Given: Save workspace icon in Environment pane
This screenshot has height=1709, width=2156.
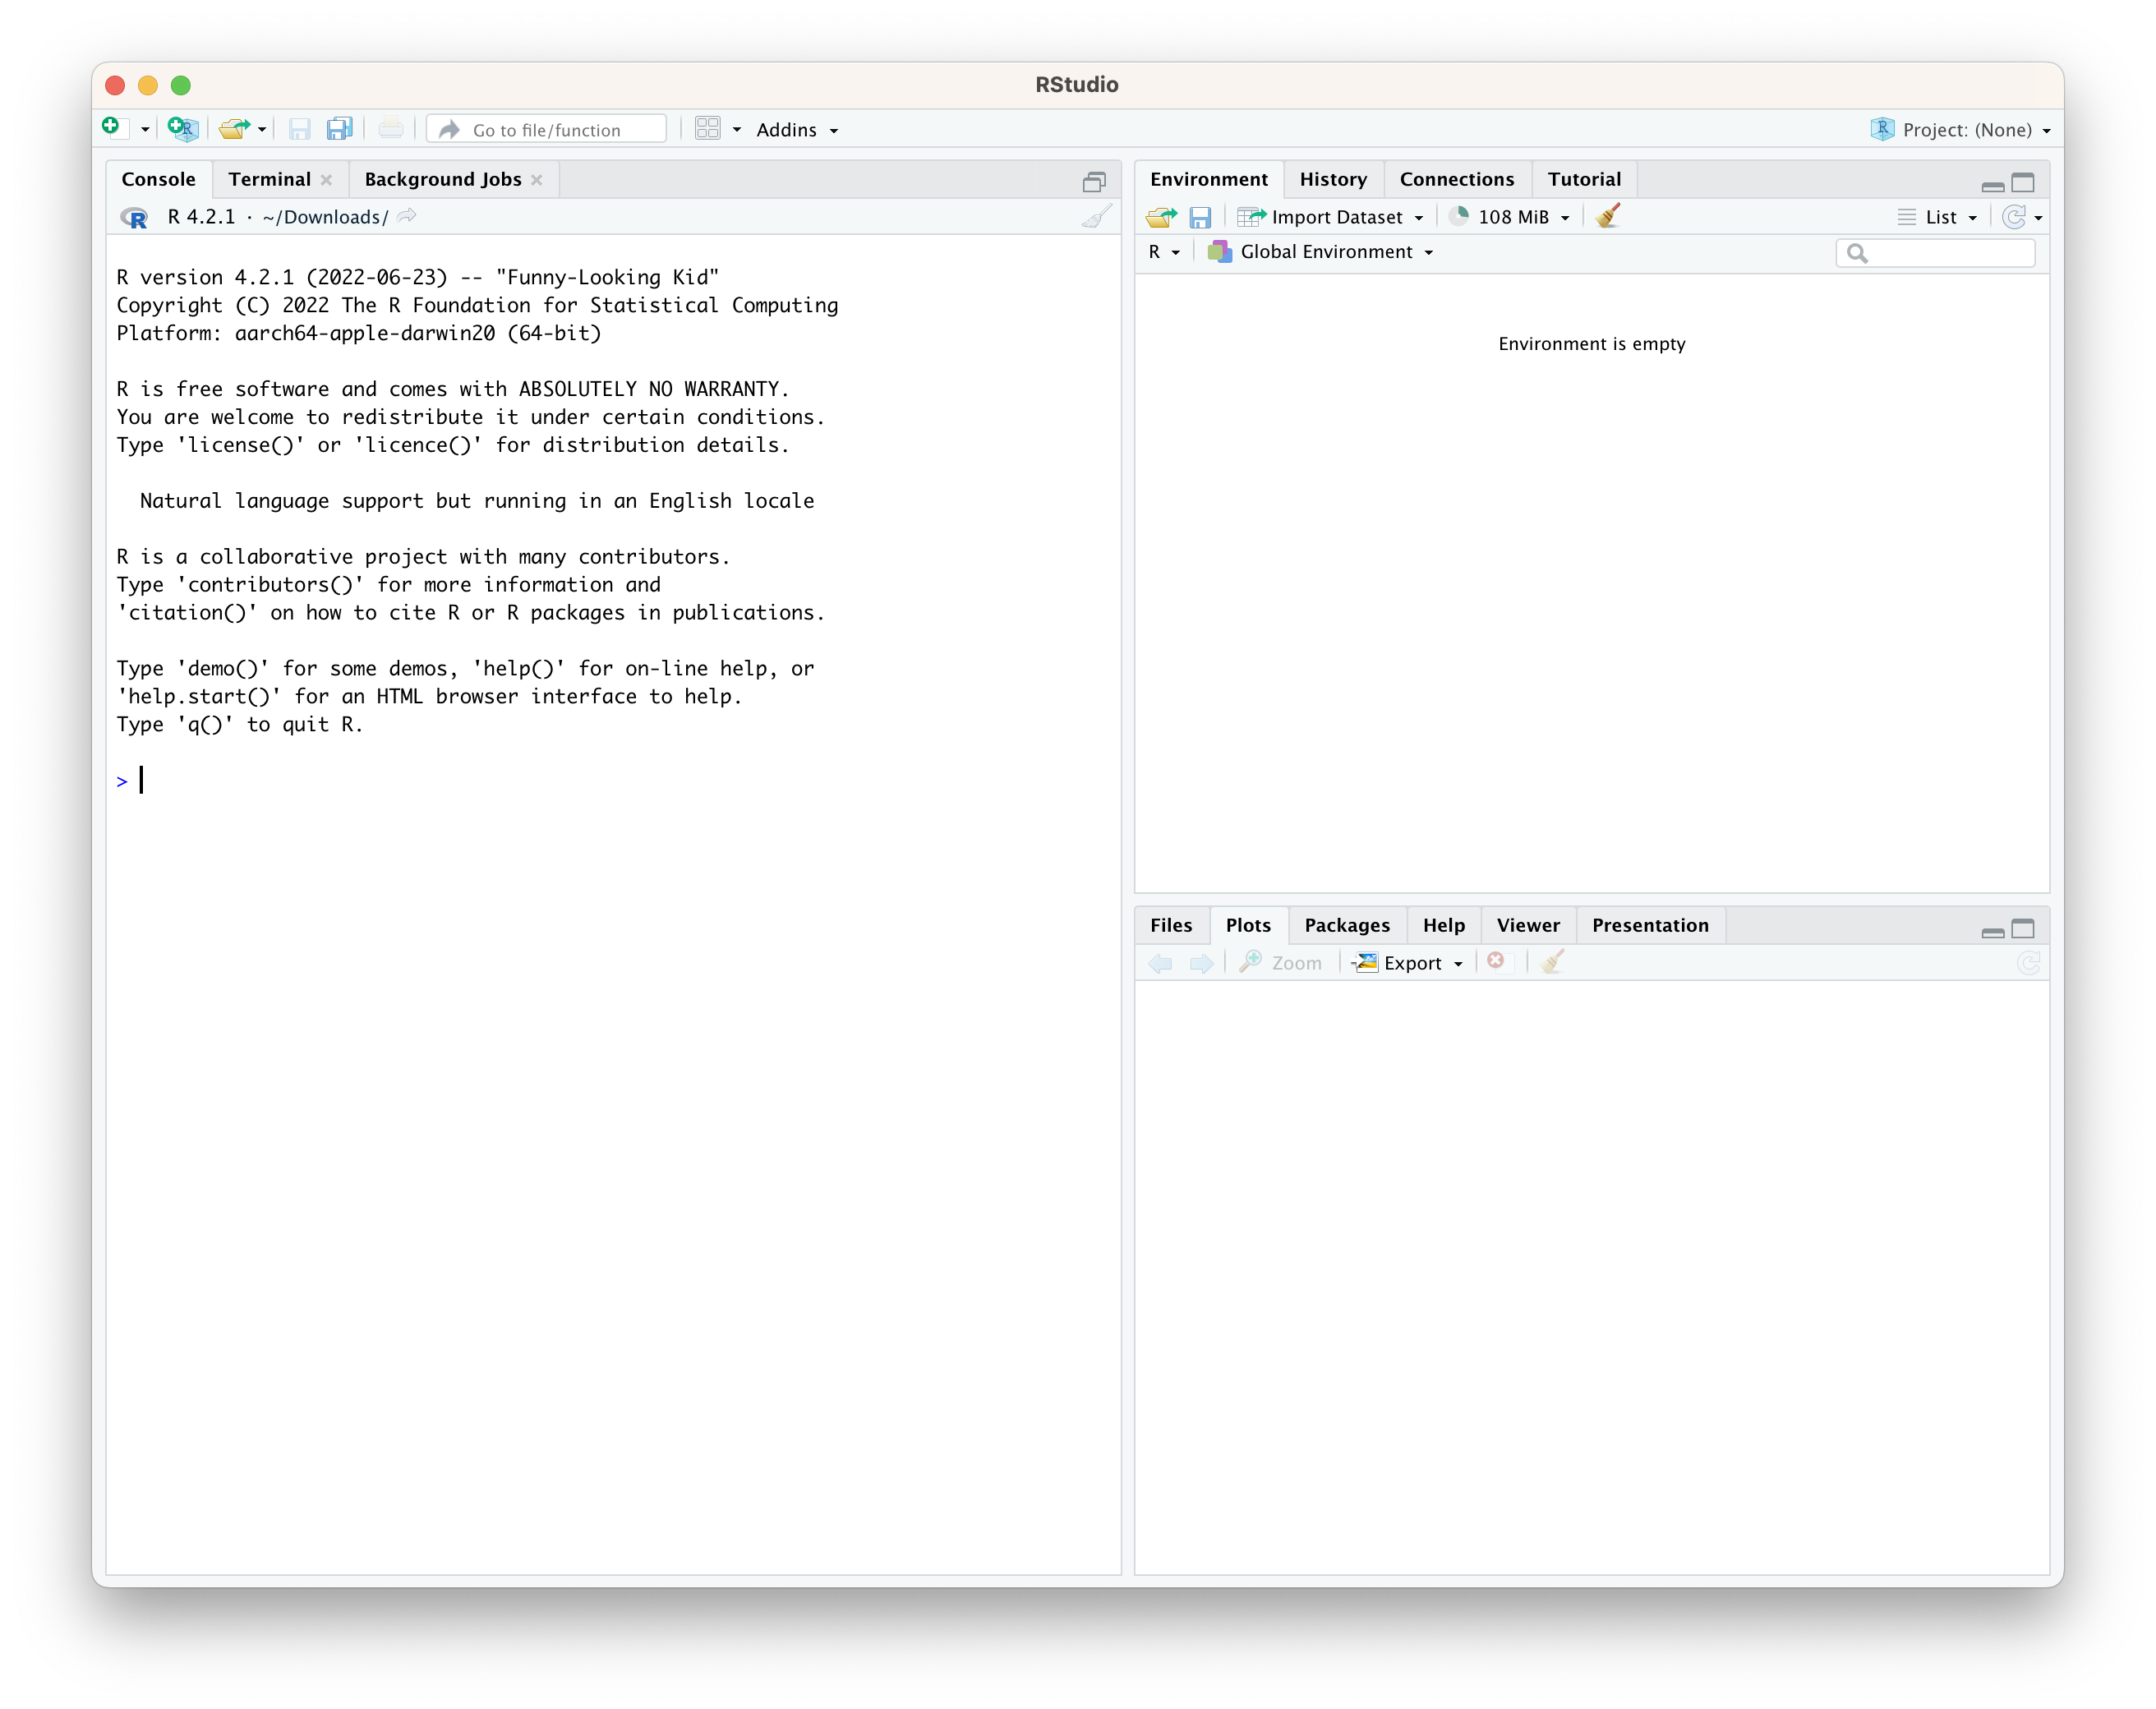Looking at the screenshot, I should click(x=1200, y=217).
